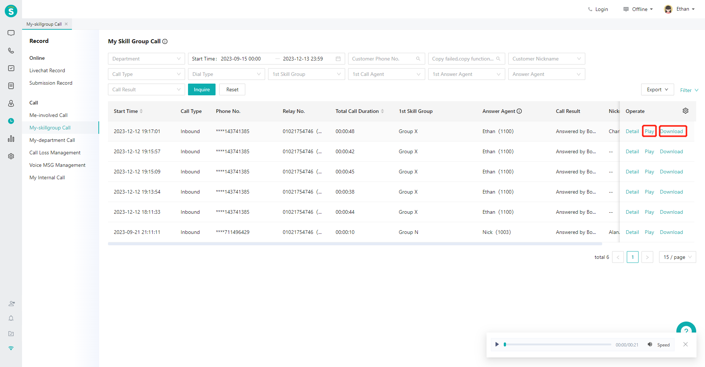Expand the Call Type dropdown
Screen dimensions: 705x367
pyautogui.click(x=146, y=74)
